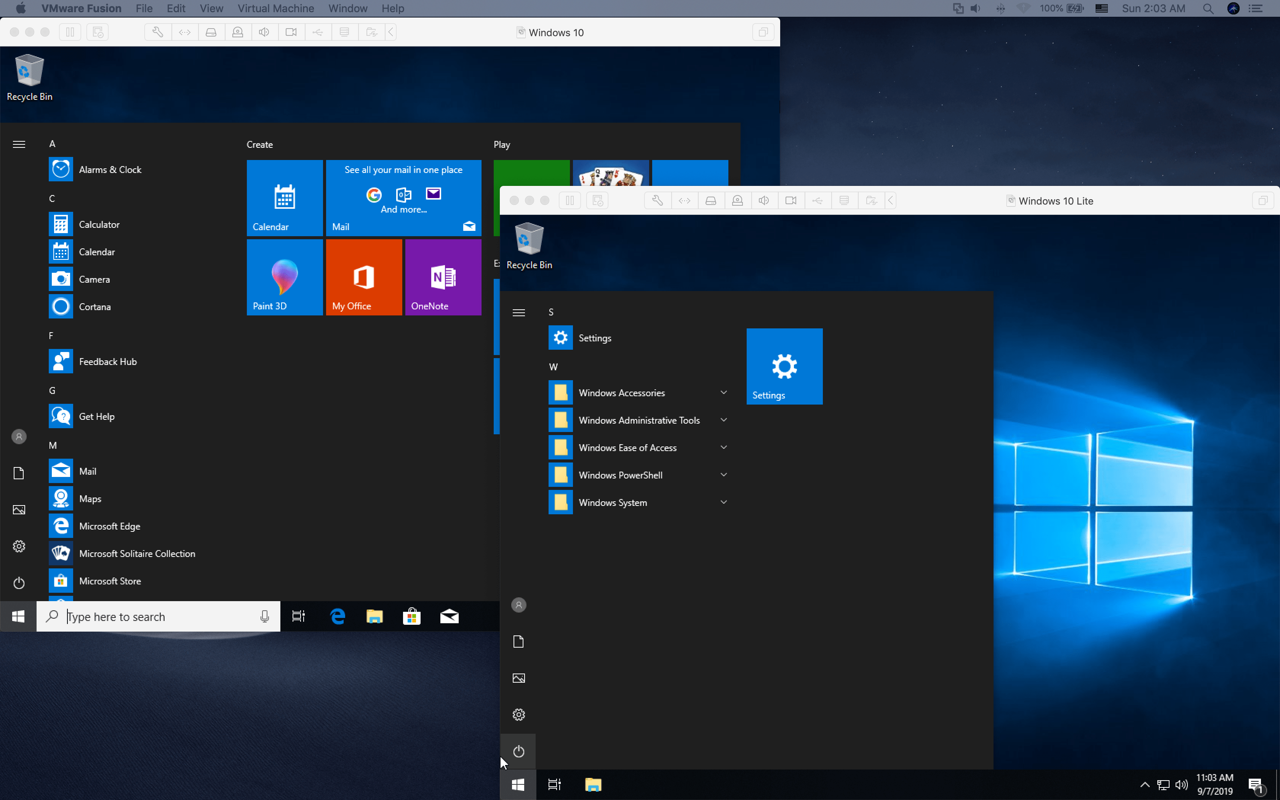Image resolution: width=1280 pixels, height=800 pixels.
Task: Click Power icon in Lite start menu
Action: coord(519,751)
